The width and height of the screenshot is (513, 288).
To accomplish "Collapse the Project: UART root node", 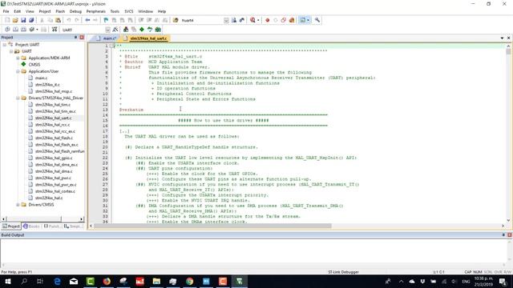I will click(4, 45).
